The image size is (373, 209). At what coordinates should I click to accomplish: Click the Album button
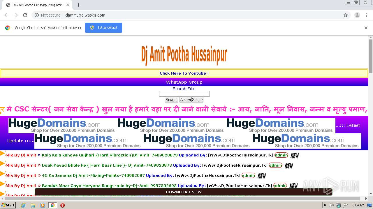point(185,100)
